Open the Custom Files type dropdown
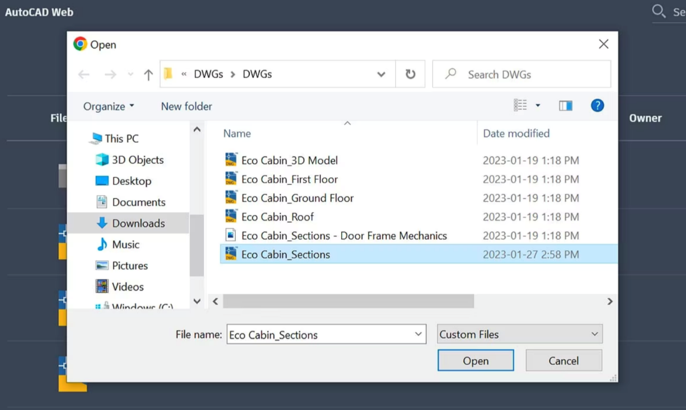The image size is (686, 410). pyautogui.click(x=520, y=334)
